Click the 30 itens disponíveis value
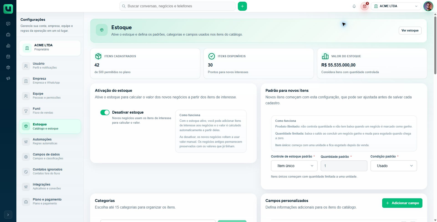Viewport: 437px width, 222px height. 210,65
